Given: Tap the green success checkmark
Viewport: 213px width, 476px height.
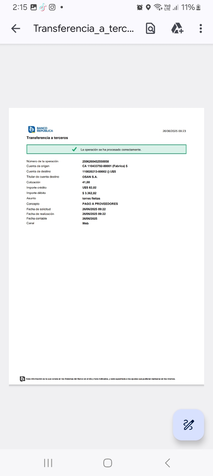Looking at the screenshot, I should (74, 149).
